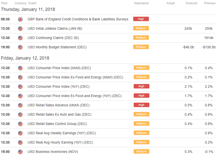Screen dimensions: 216x155
Task: Click the Medium badge for Initial Jobless Claims
Action: 141,28
